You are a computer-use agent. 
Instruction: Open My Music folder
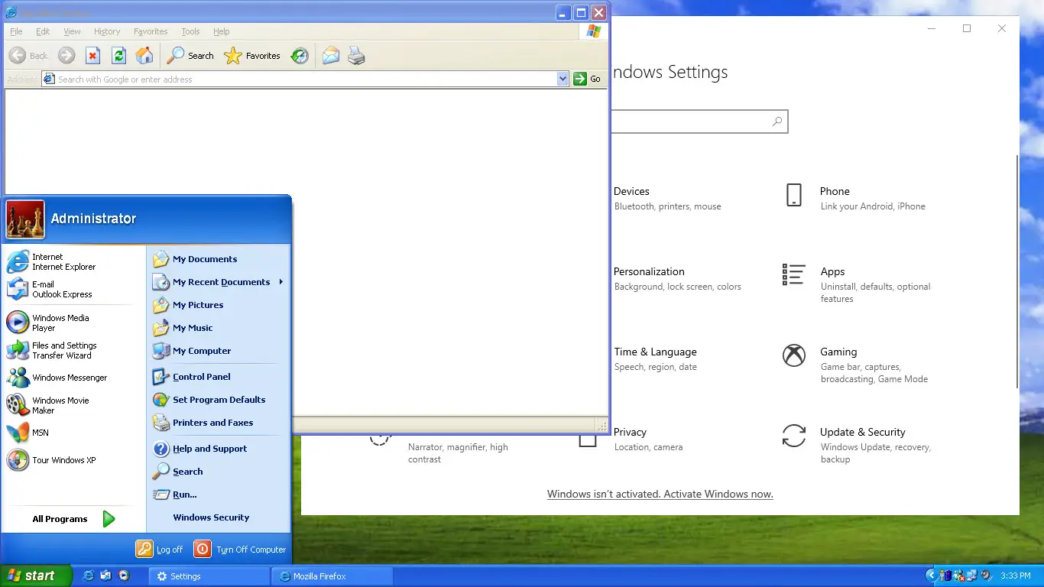point(218,328)
